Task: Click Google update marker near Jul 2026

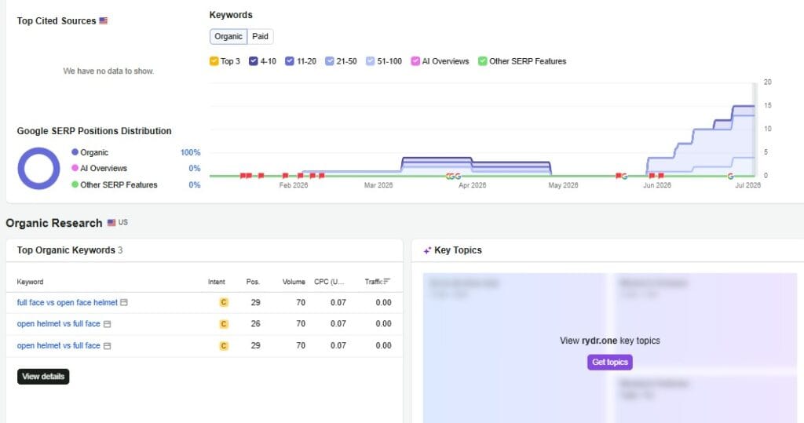Action: point(730,176)
